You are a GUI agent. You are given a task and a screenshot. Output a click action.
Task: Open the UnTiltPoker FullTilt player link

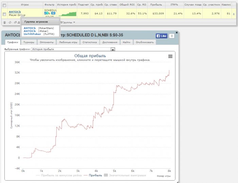click(x=32, y=34)
